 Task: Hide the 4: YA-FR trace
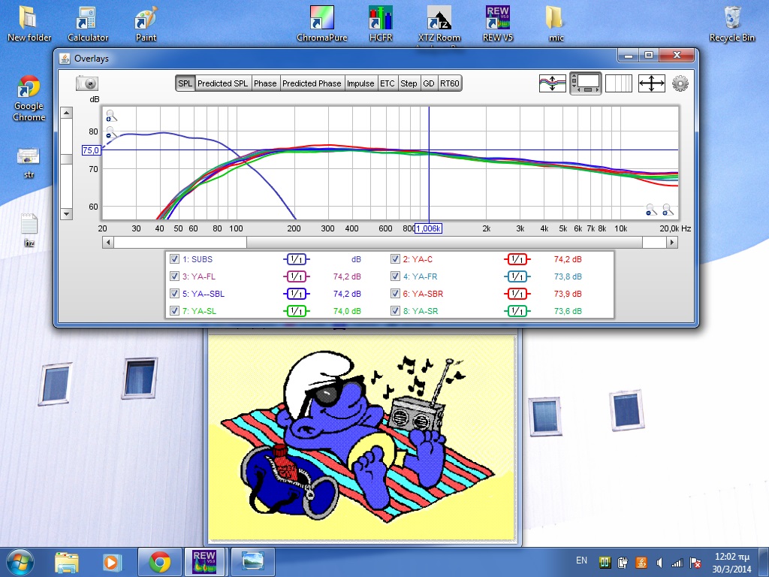click(x=395, y=276)
